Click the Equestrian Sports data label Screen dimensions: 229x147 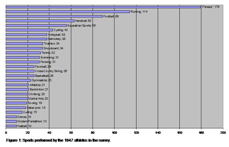pos(81,25)
